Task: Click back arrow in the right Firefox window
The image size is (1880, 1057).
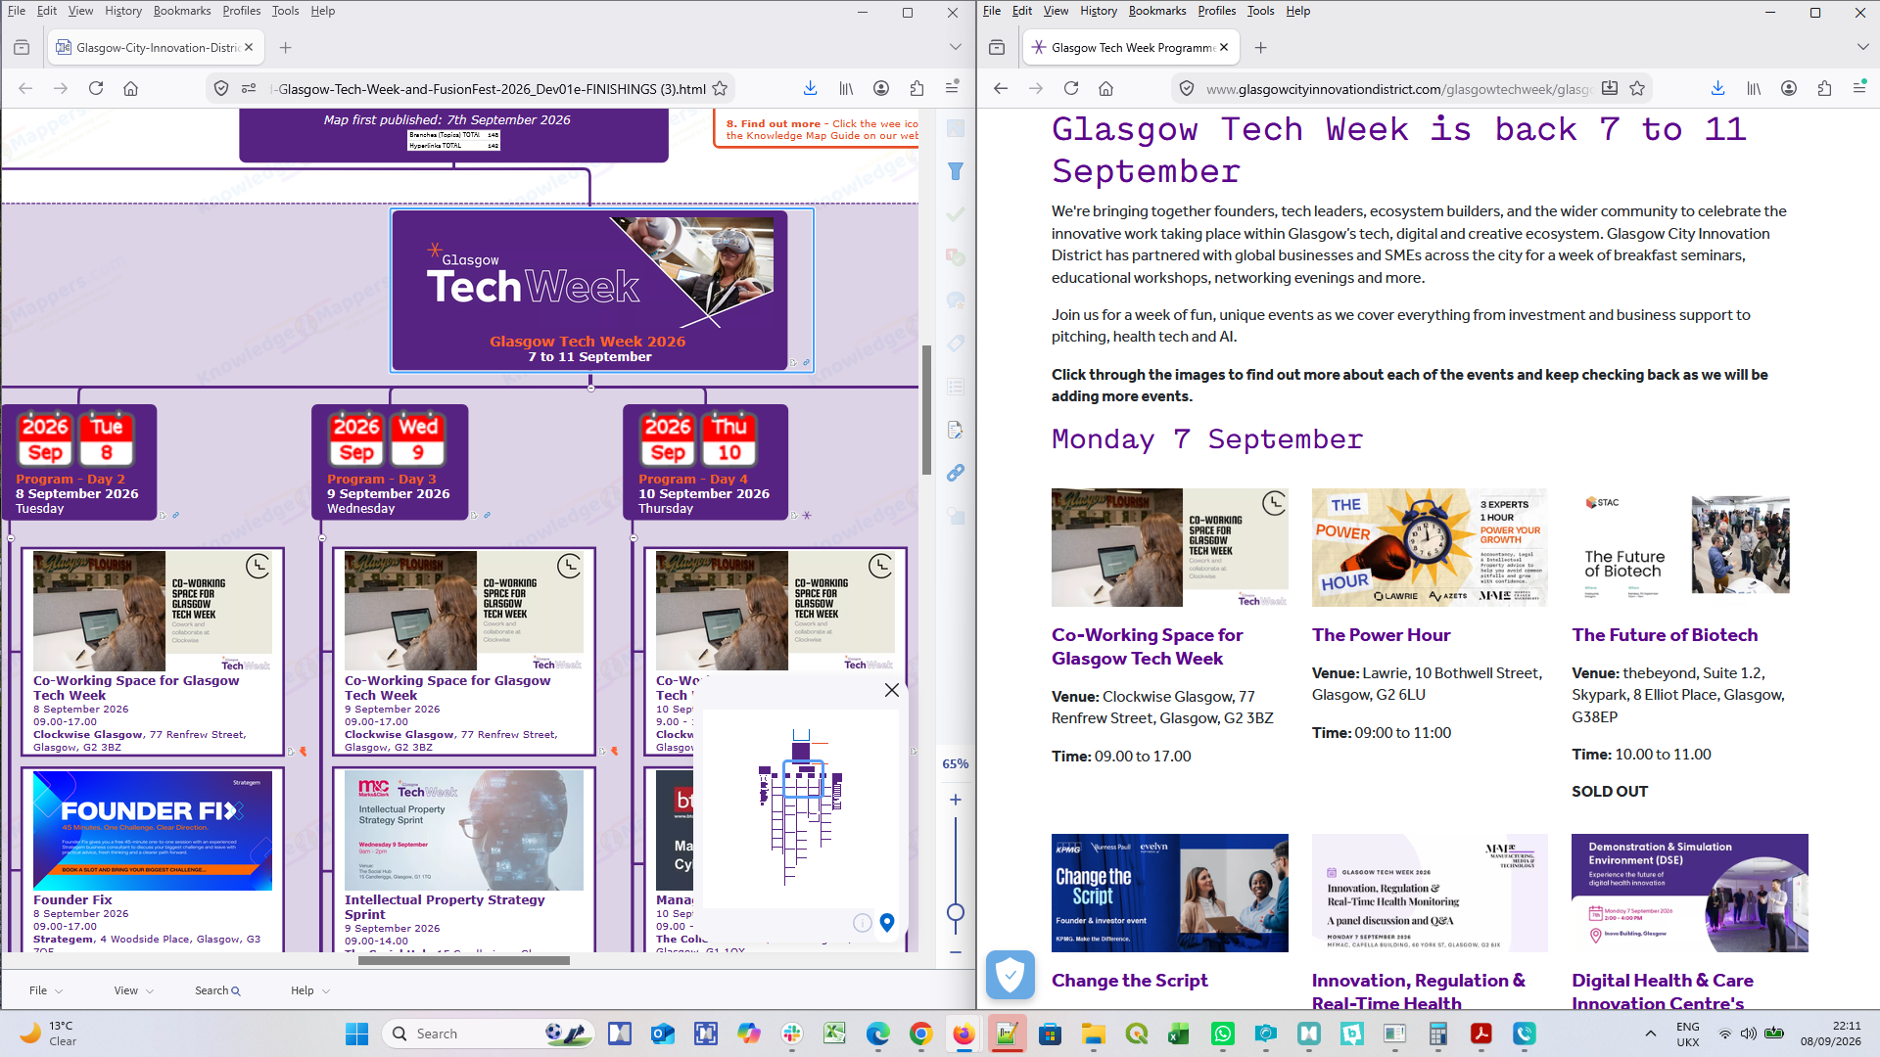Action: (1001, 88)
